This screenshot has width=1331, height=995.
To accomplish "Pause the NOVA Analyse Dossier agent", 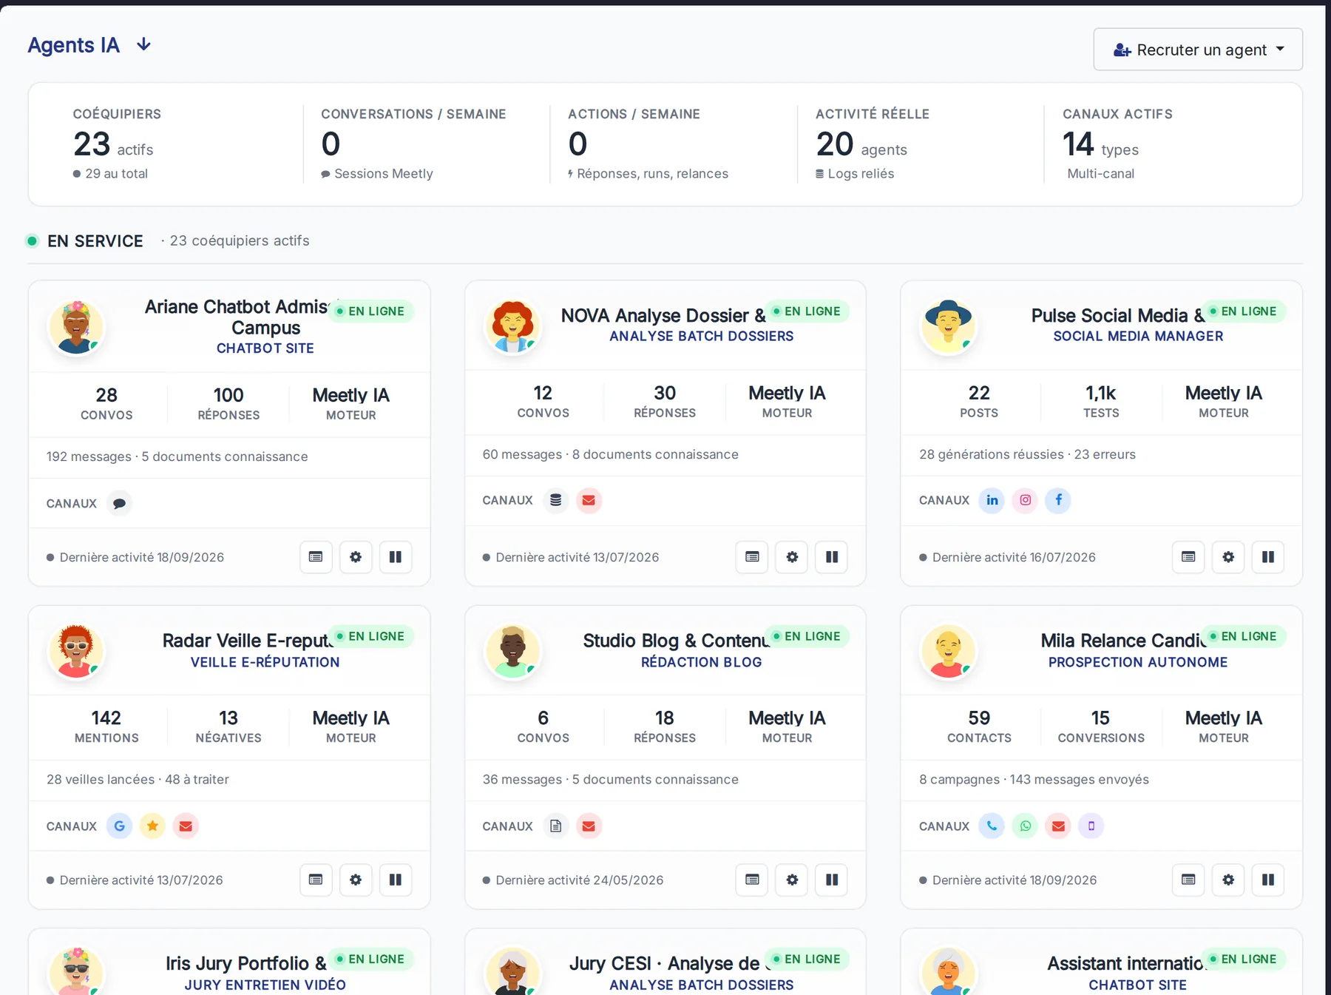I will coord(832,557).
